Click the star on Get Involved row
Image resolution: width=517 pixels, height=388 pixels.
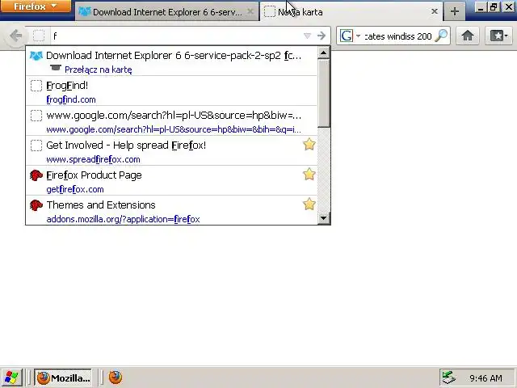click(309, 145)
